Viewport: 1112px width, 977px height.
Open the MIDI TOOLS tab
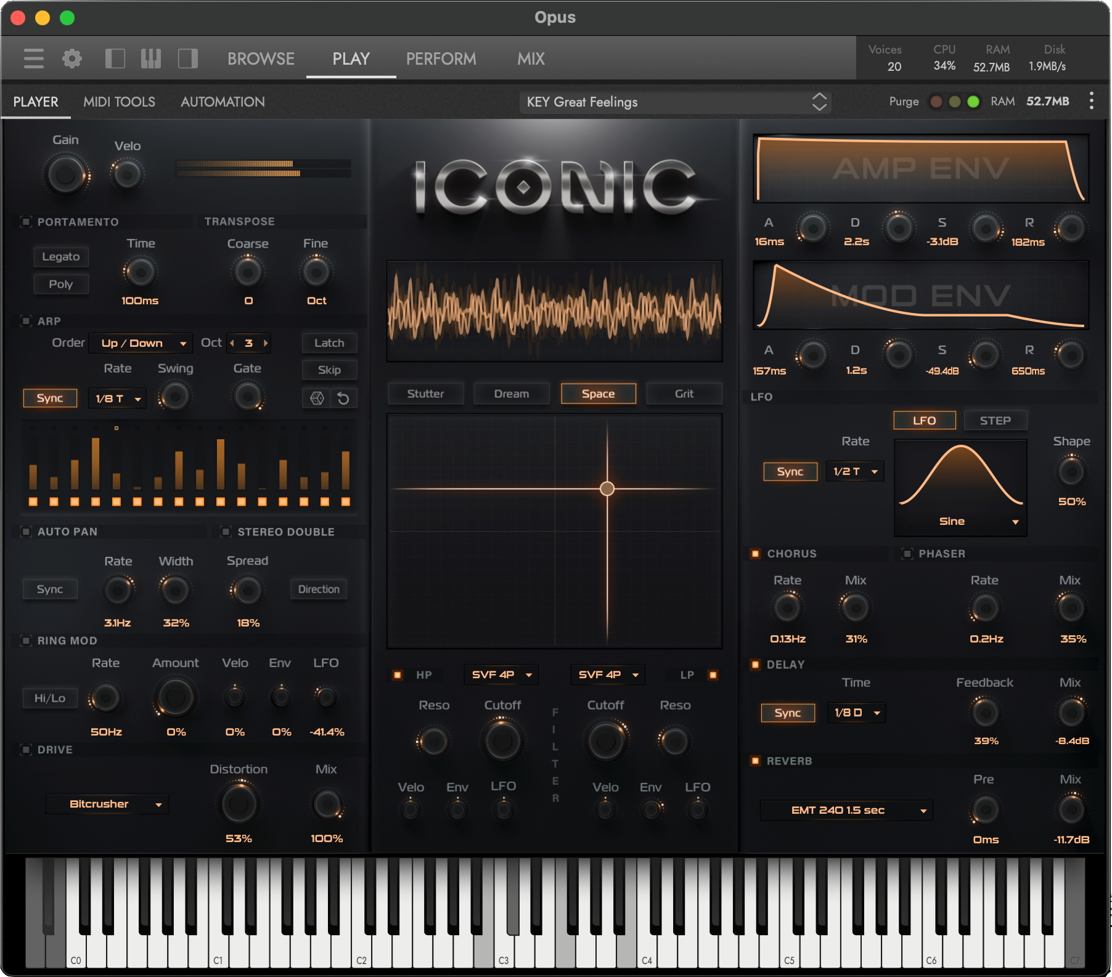(x=119, y=102)
